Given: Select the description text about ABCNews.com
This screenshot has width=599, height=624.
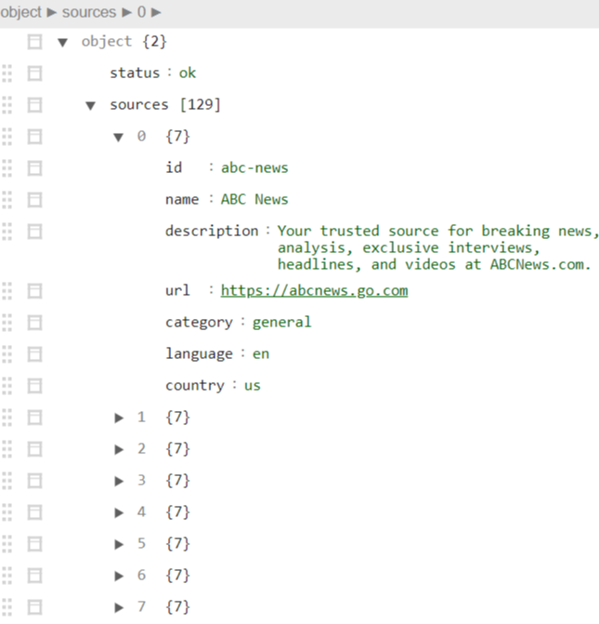Looking at the screenshot, I should (437, 247).
